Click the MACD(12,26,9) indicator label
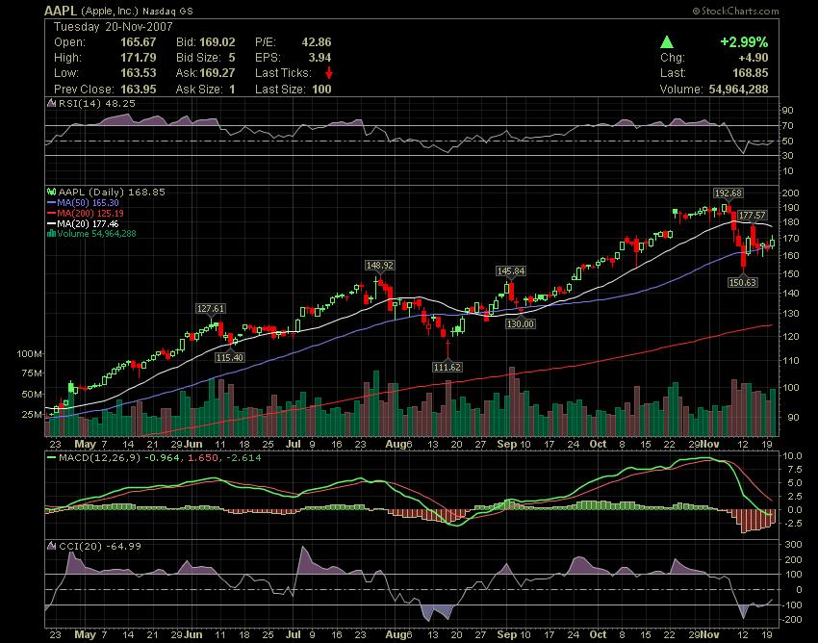This screenshot has width=818, height=643. click(x=100, y=458)
